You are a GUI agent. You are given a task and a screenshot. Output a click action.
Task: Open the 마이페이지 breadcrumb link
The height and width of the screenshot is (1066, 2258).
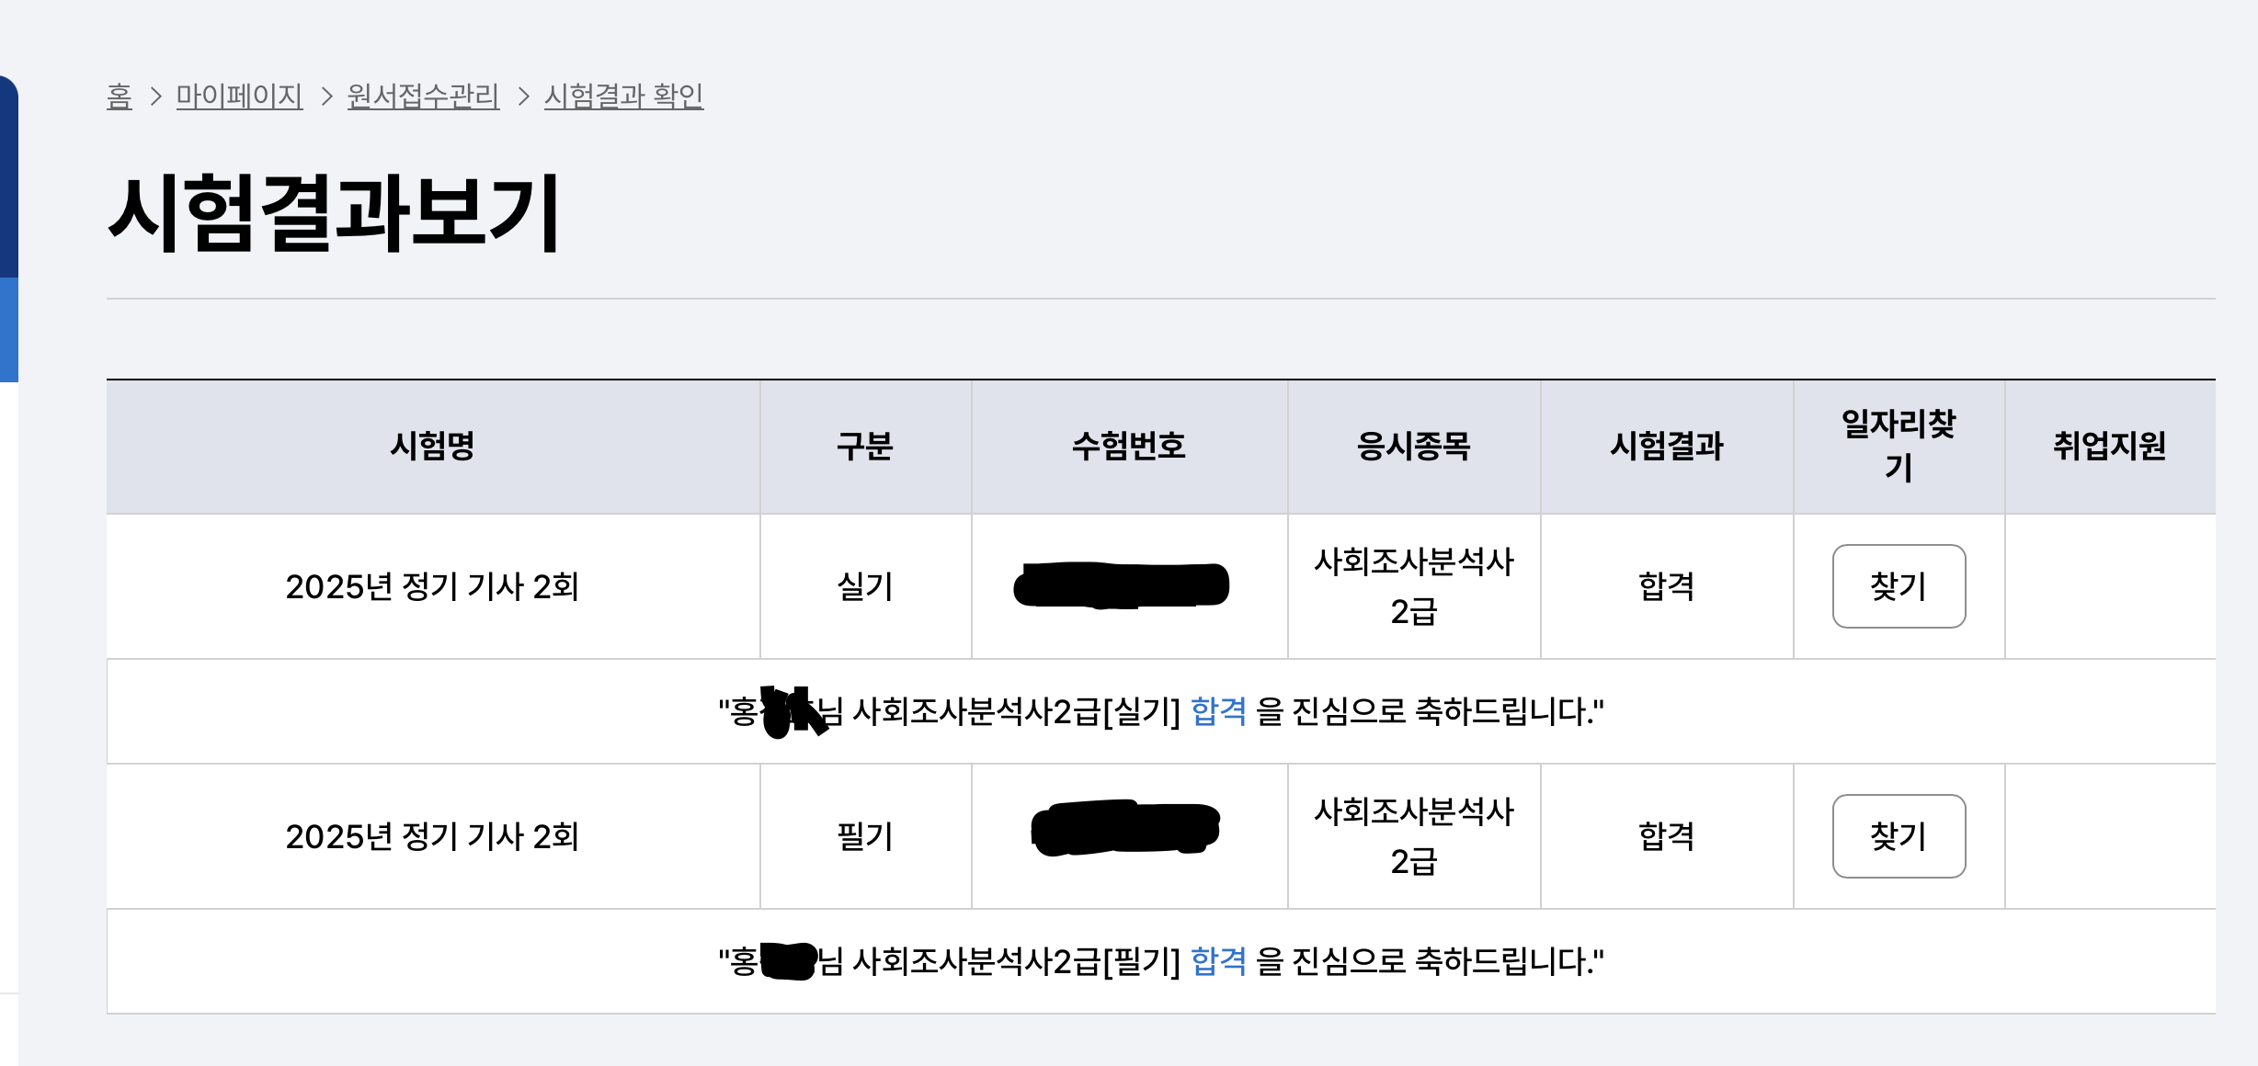(x=239, y=96)
